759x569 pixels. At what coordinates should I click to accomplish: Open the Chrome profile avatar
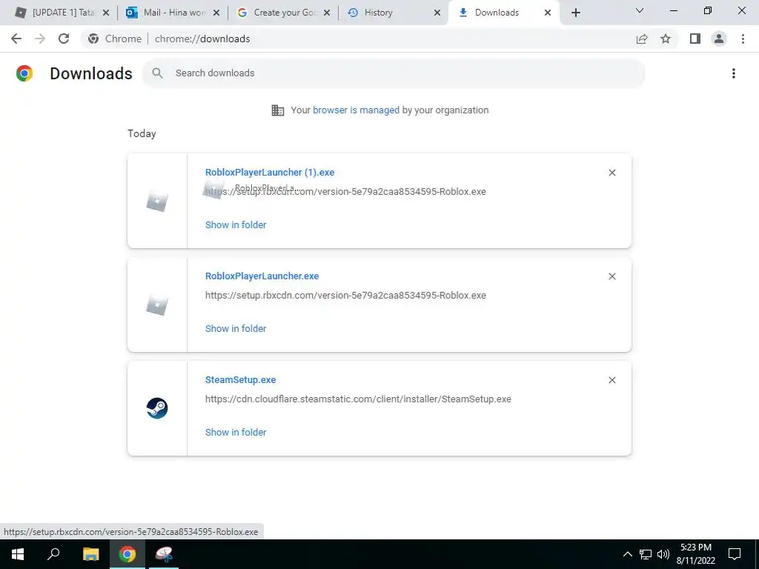click(719, 39)
